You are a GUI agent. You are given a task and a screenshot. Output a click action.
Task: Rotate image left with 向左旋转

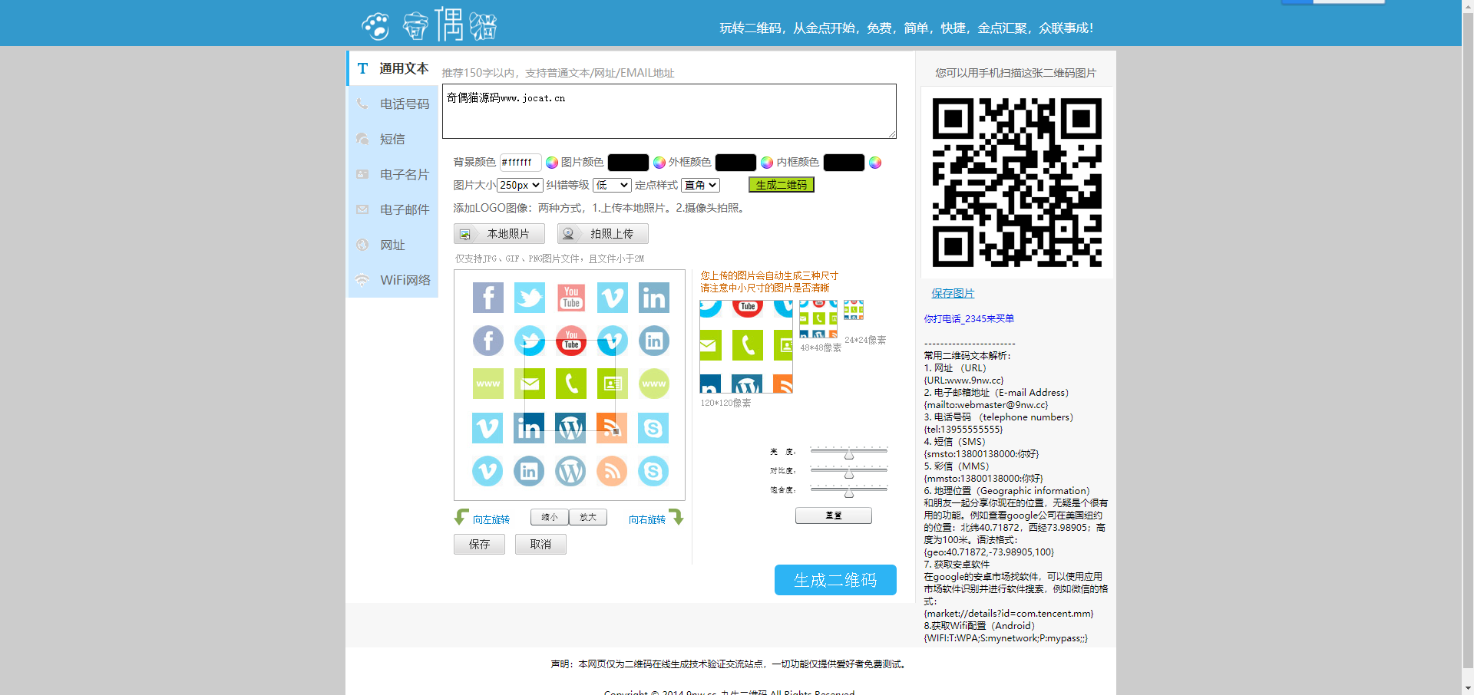coord(482,518)
